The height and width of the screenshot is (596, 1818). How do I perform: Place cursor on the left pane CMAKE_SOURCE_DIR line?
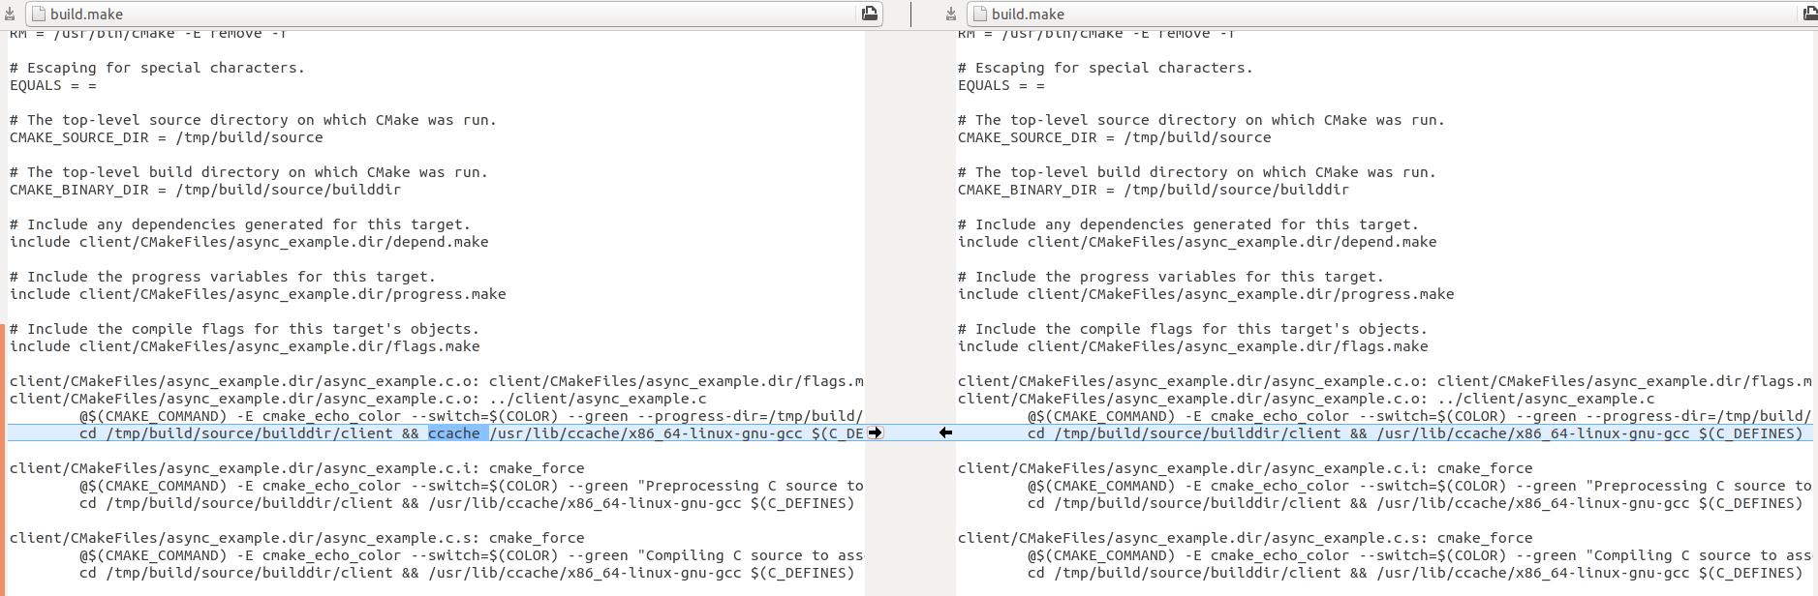[x=166, y=137]
